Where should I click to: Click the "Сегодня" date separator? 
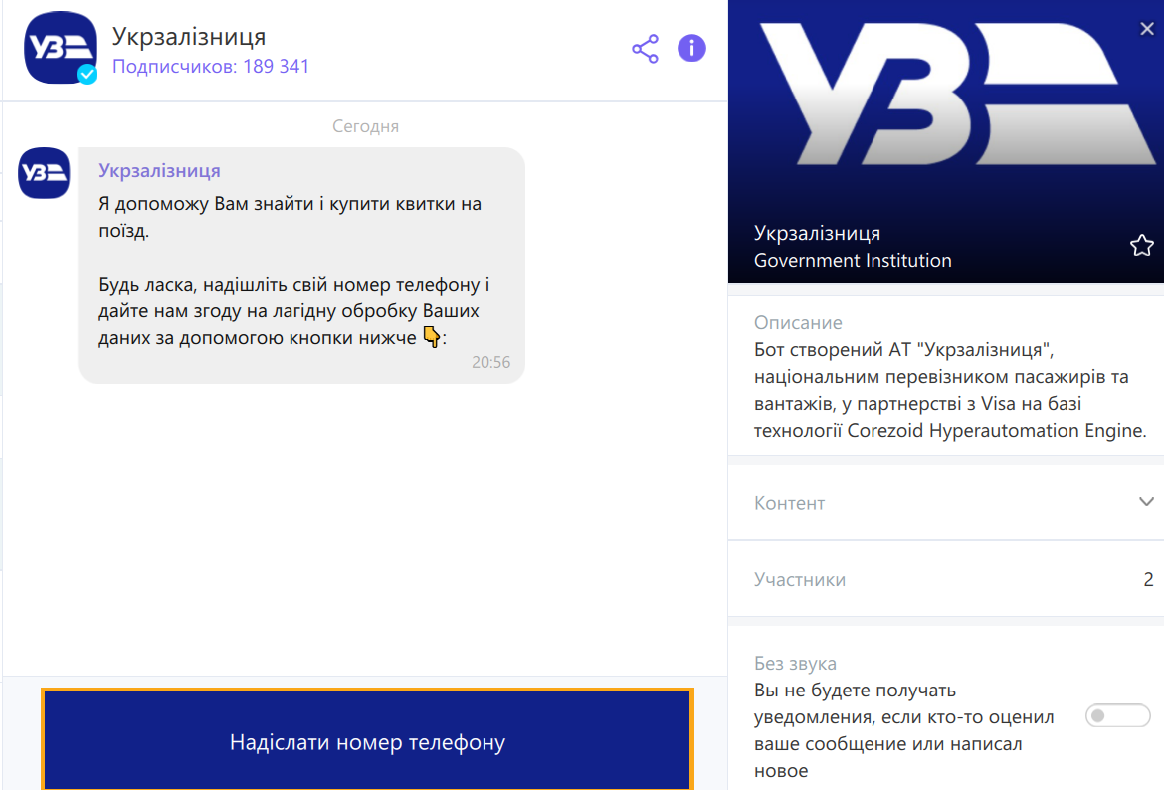(x=365, y=125)
